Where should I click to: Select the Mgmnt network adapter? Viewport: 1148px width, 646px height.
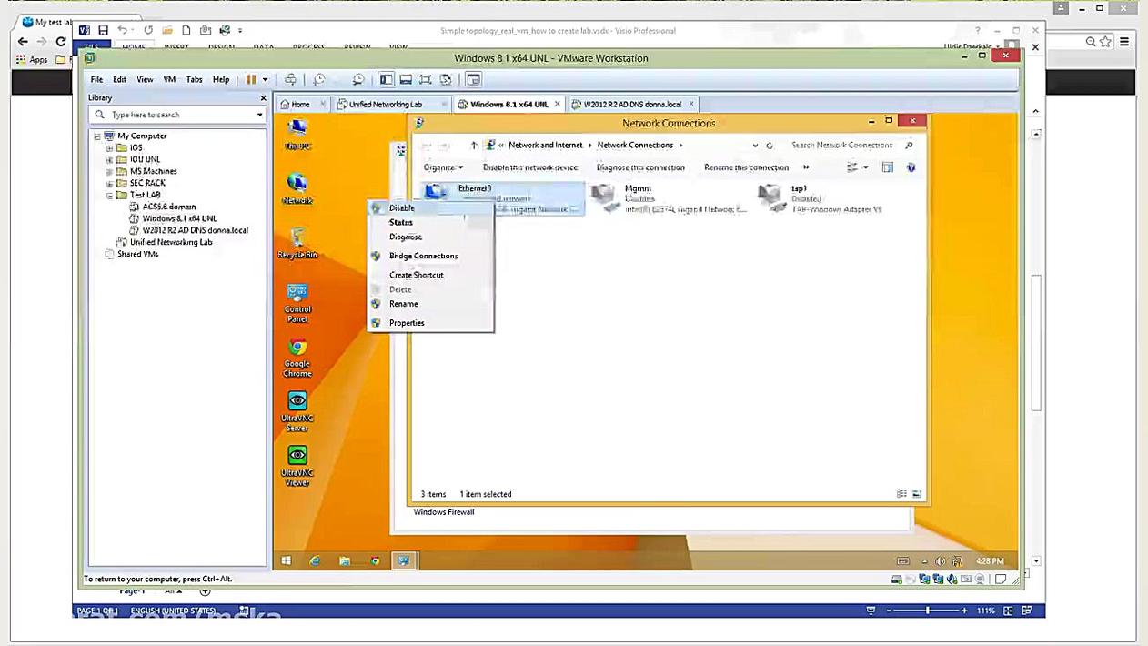[x=669, y=198]
